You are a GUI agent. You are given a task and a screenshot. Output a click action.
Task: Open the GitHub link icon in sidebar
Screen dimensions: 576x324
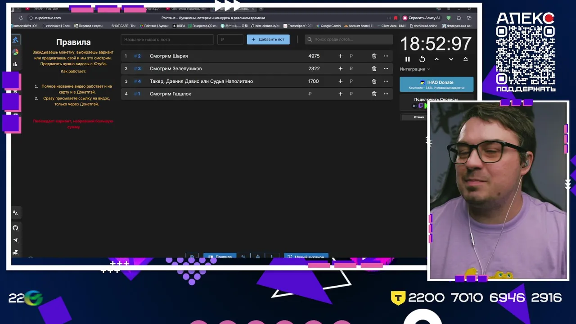pyautogui.click(x=15, y=228)
